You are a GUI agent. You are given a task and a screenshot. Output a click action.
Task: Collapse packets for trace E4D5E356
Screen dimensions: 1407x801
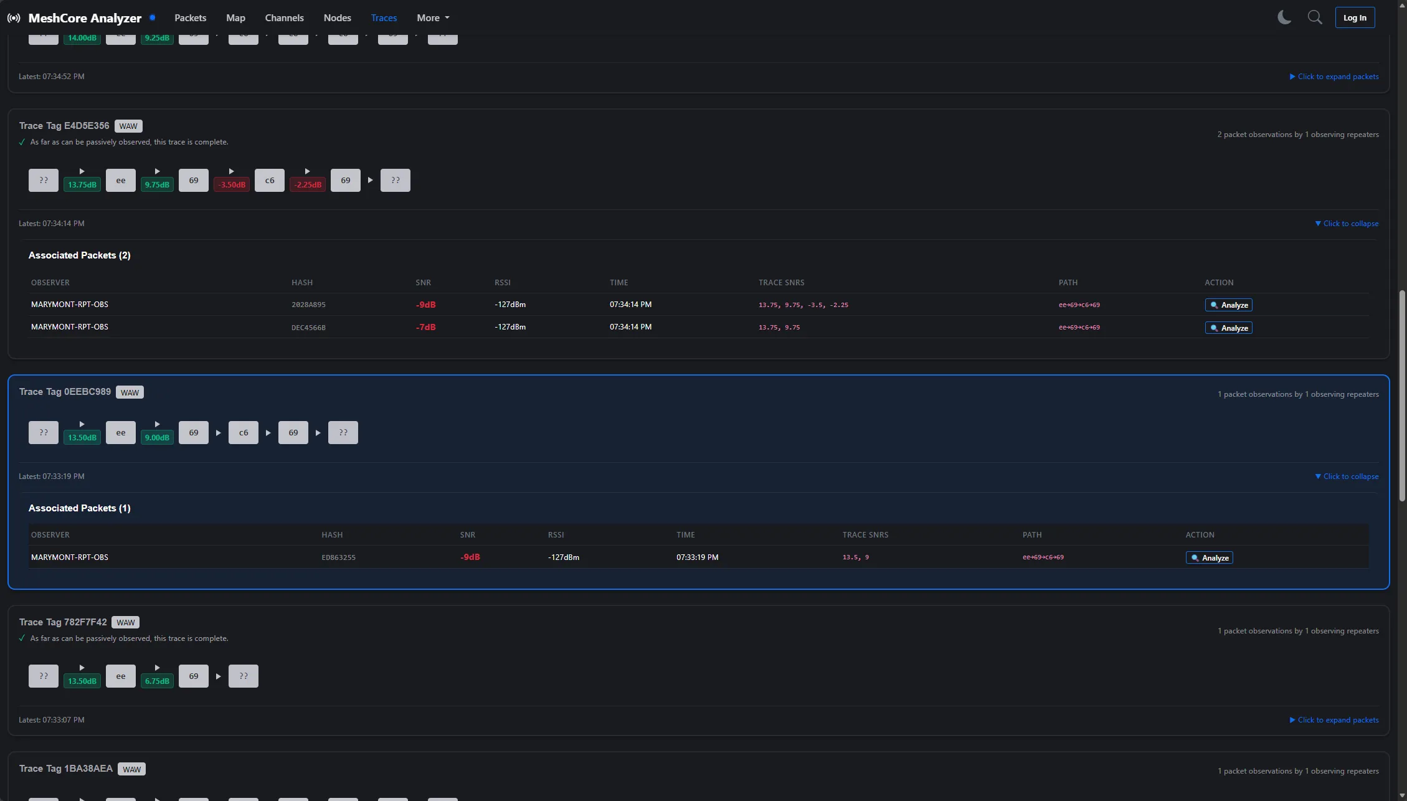1346,224
